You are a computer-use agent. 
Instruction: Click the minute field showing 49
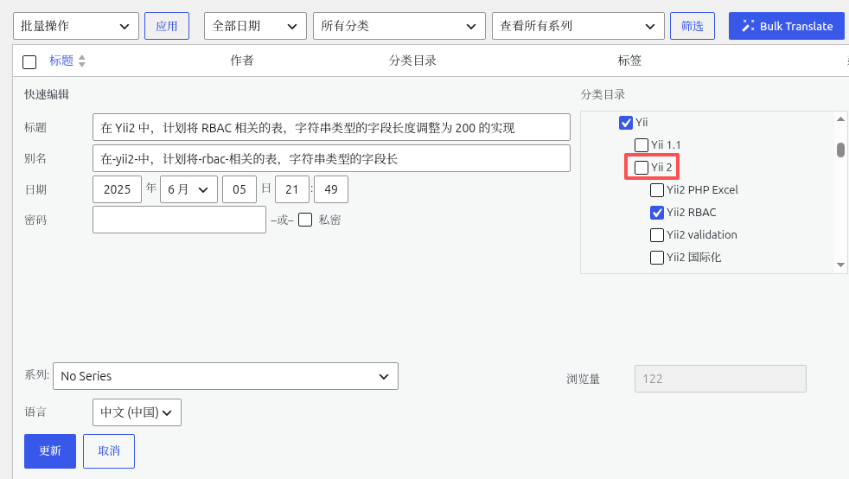point(331,189)
